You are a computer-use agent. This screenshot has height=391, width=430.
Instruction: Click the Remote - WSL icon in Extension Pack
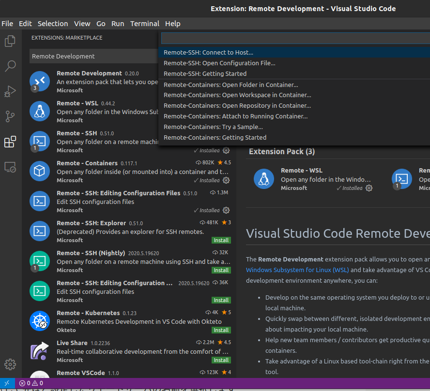[264, 179]
